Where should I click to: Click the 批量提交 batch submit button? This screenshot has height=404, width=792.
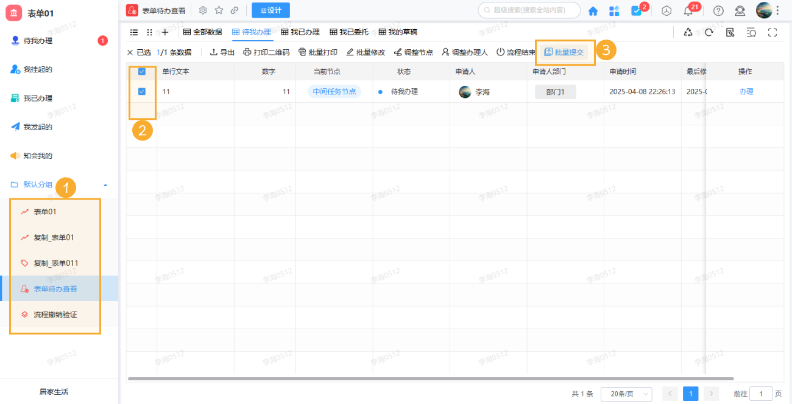pos(564,52)
